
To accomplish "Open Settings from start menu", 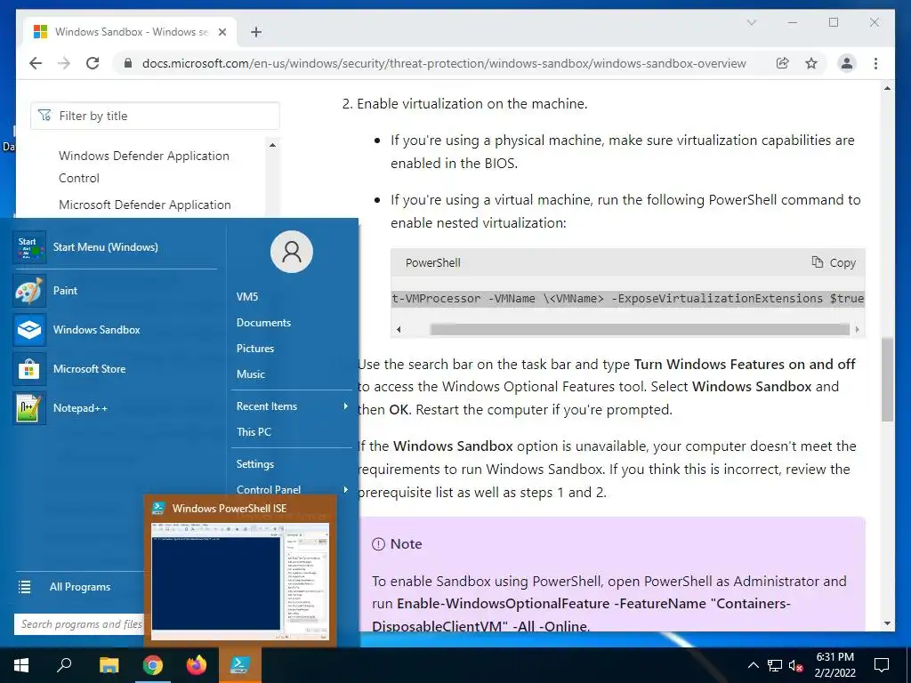I will (x=255, y=463).
